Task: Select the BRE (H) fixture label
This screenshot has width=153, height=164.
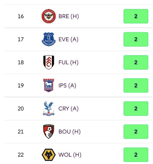Action: [69, 16]
